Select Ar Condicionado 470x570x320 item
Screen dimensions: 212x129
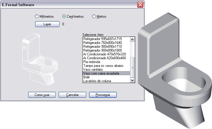coord(104,54)
